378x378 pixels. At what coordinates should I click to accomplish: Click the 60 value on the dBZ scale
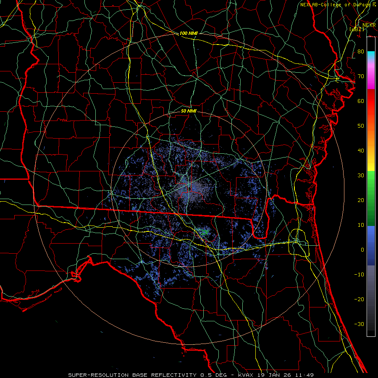(x=361, y=101)
